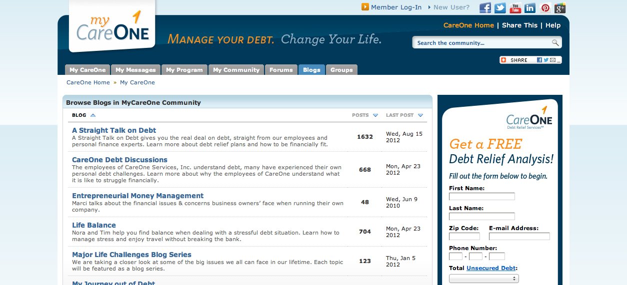Open the Life Balance blog
627x285 pixels.
[94, 225]
